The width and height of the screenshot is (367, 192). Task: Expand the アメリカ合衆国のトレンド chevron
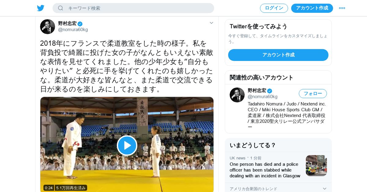pyautogui.click(x=325, y=189)
